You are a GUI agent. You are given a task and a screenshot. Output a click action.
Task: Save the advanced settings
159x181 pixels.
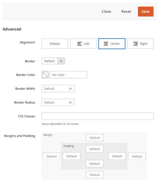pos(145,11)
